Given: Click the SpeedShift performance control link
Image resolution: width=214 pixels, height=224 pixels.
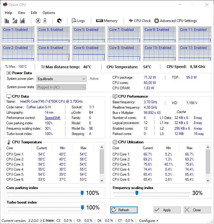Looking at the screenshot, I should (53, 118).
